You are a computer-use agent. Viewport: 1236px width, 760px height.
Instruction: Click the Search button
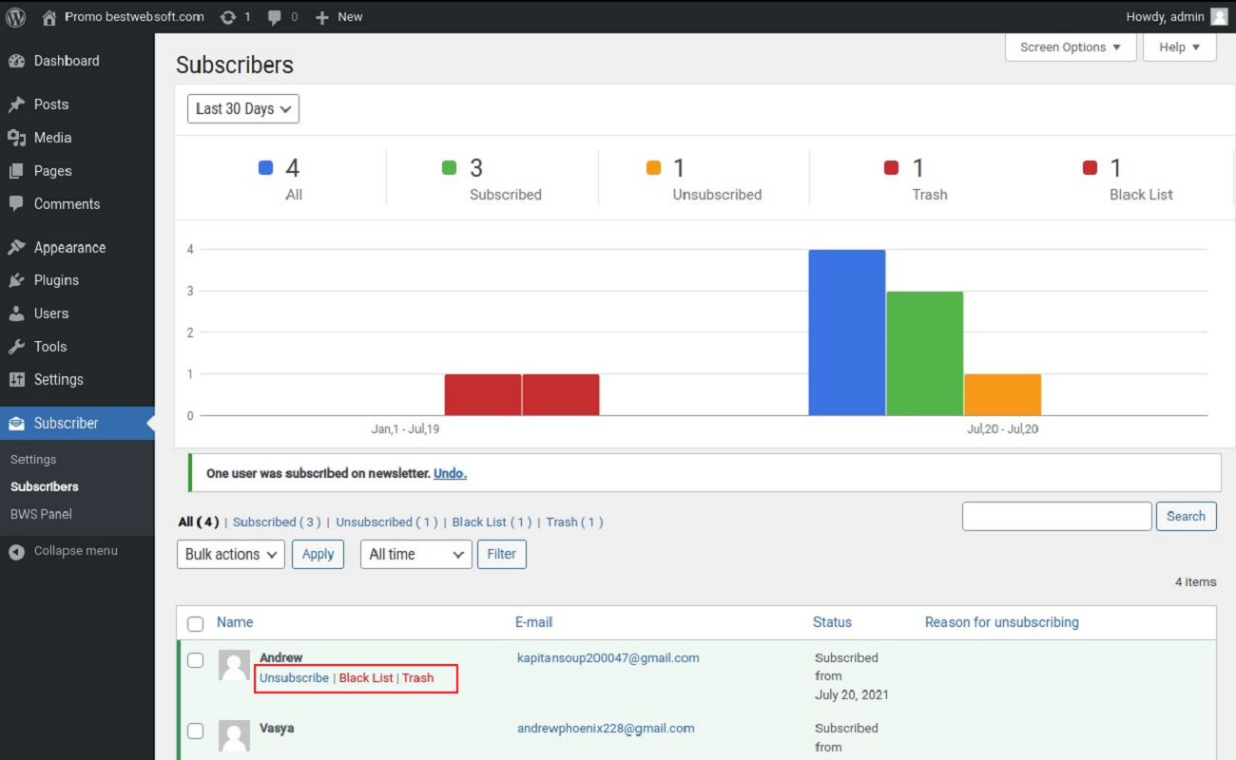1186,516
